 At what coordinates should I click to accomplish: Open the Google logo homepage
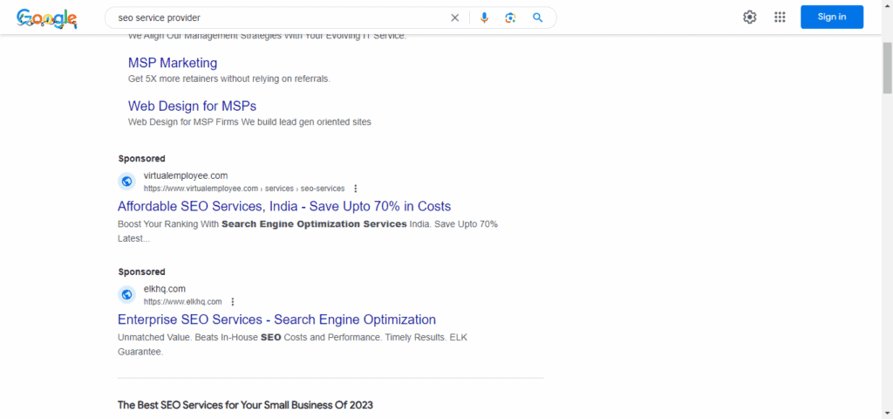[47, 17]
